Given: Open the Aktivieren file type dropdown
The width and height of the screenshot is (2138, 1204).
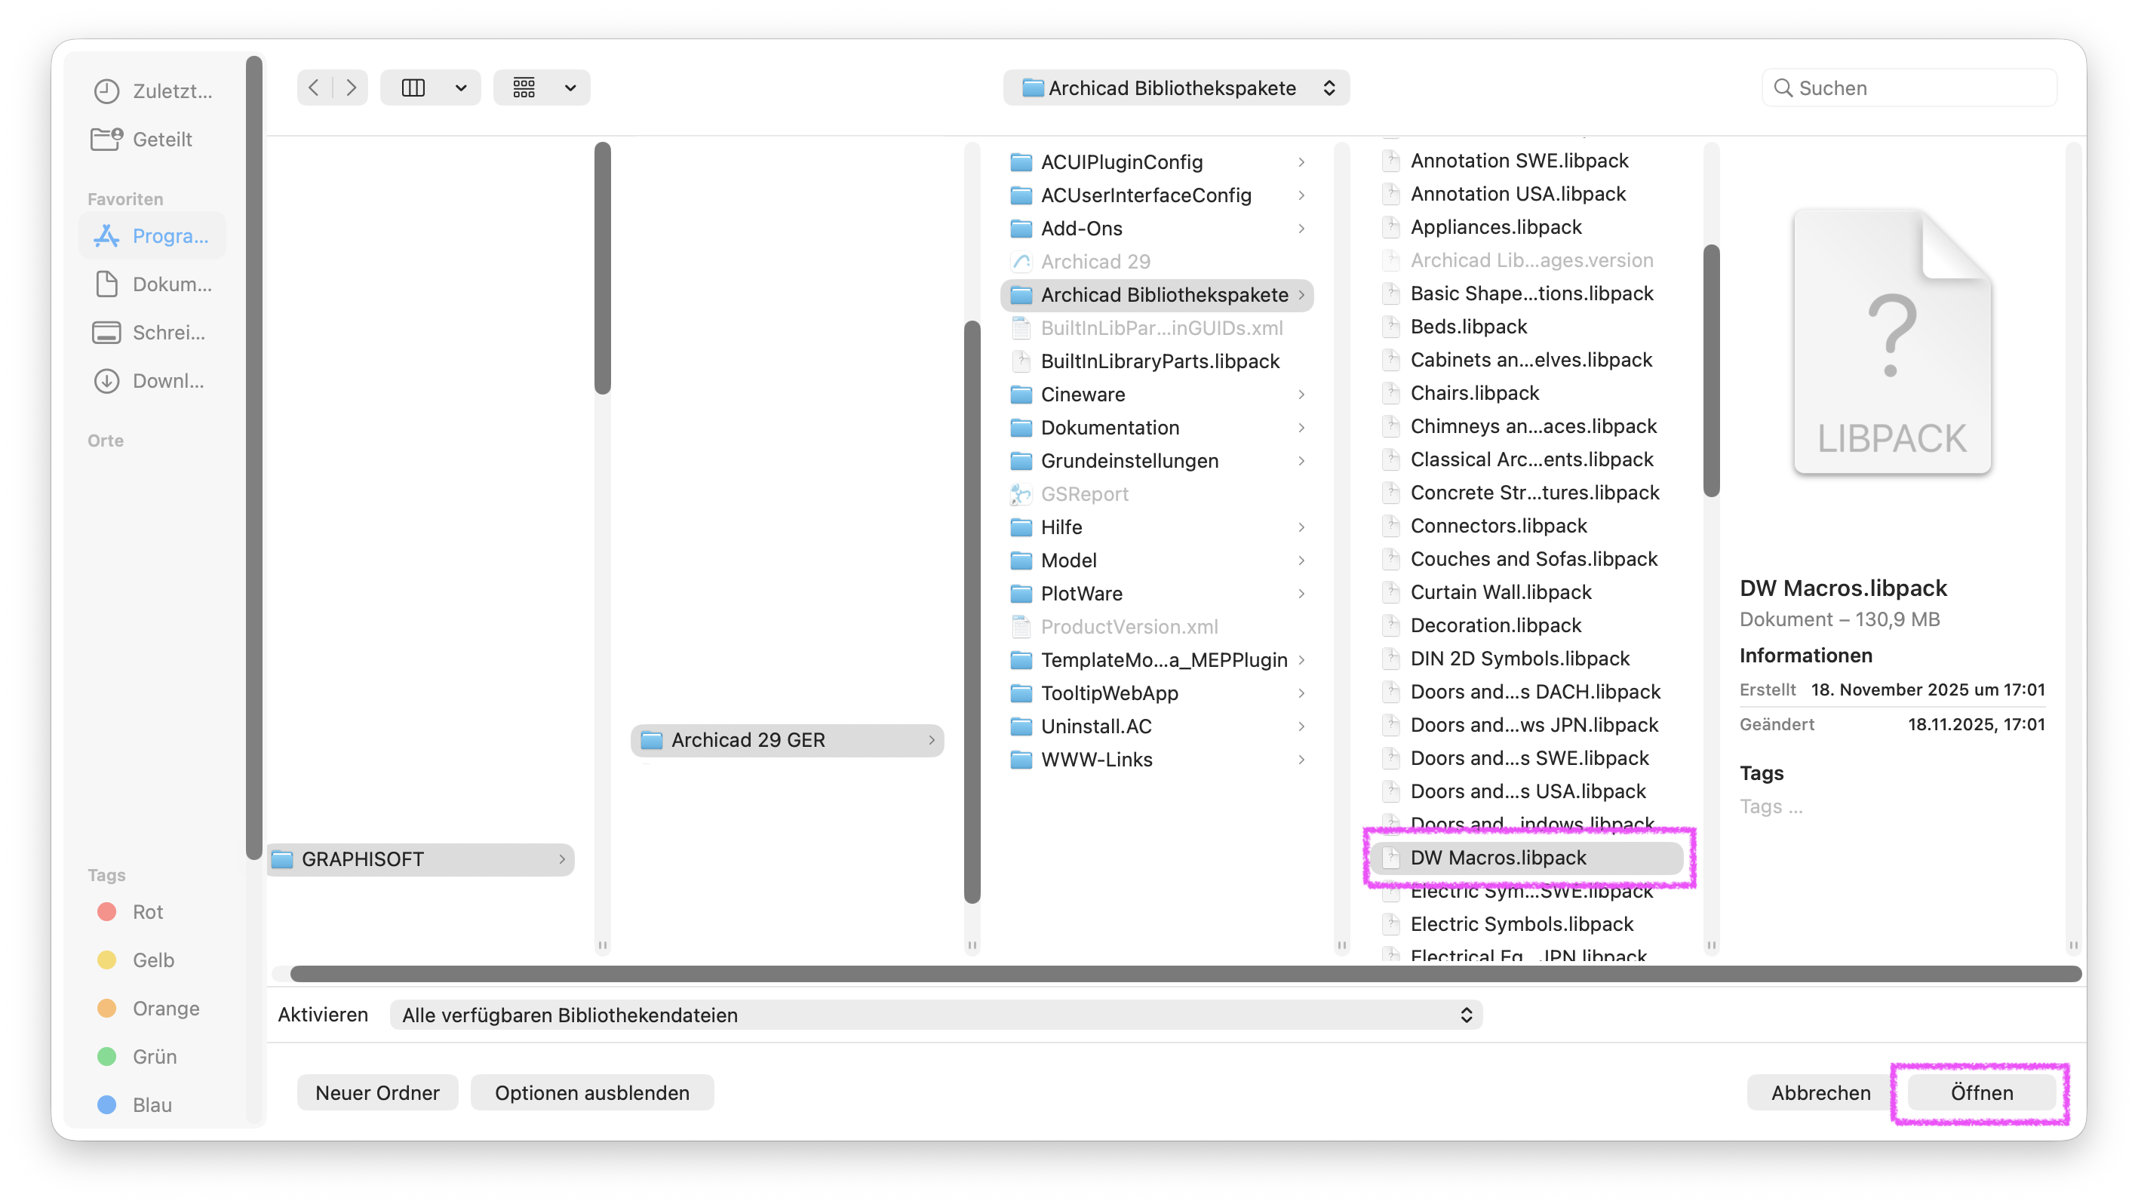Looking at the screenshot, I should [x=936, y=1015].
